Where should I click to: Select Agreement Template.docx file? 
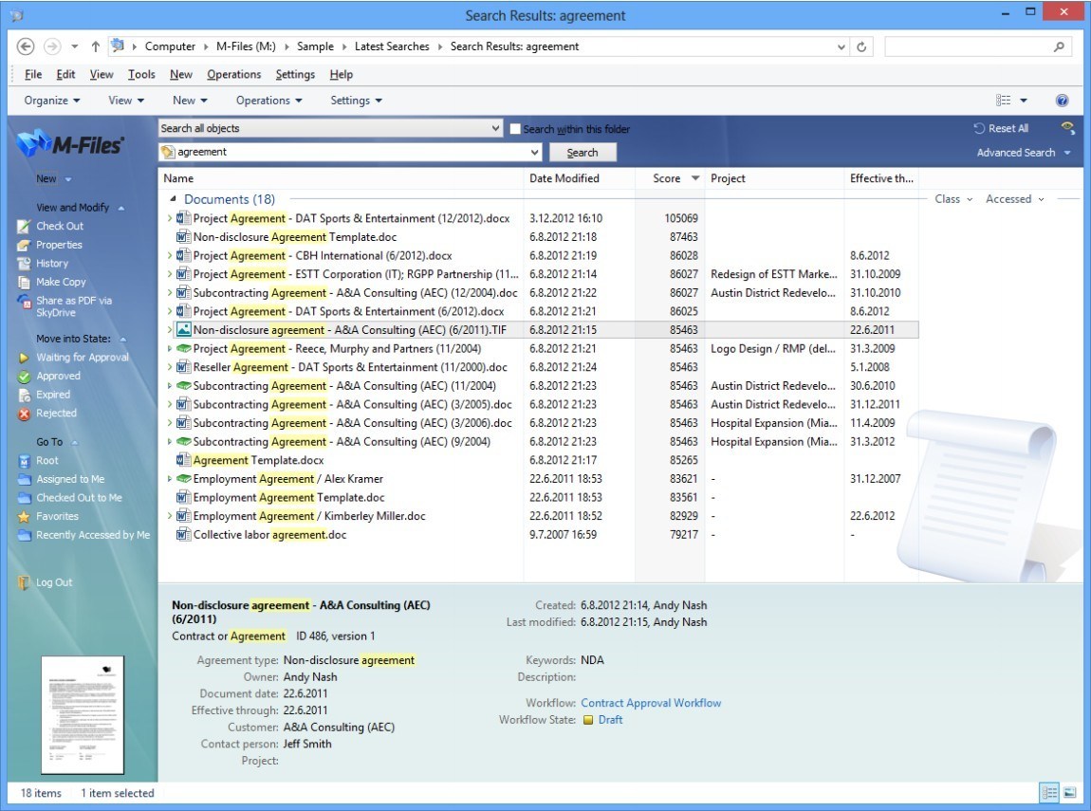258,460
